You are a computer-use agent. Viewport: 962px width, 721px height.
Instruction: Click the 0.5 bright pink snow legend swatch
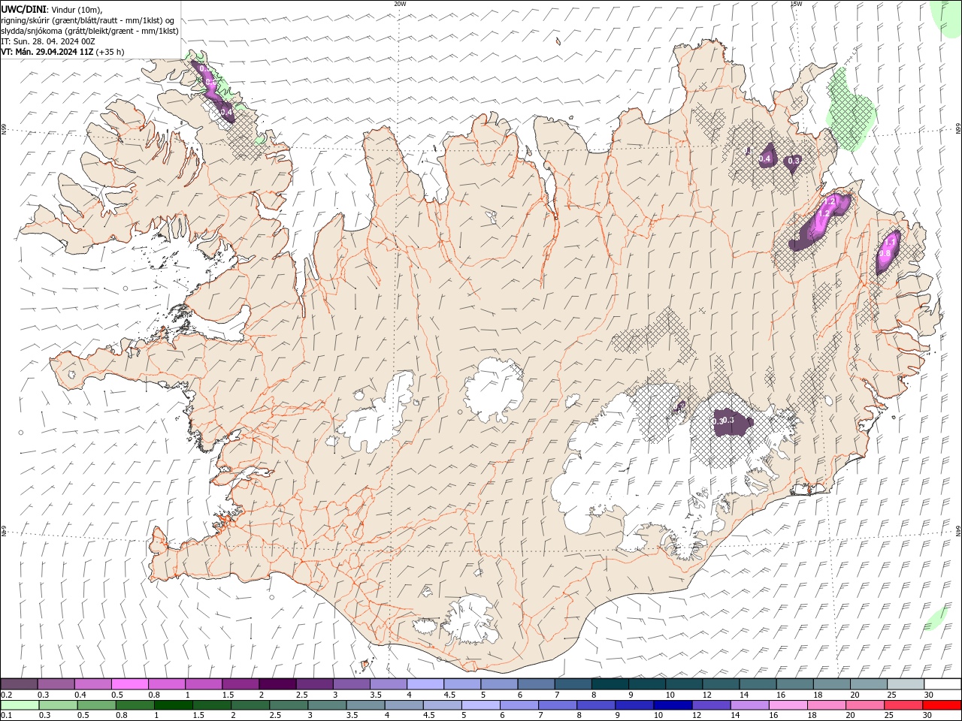click(x=130, y=684)
